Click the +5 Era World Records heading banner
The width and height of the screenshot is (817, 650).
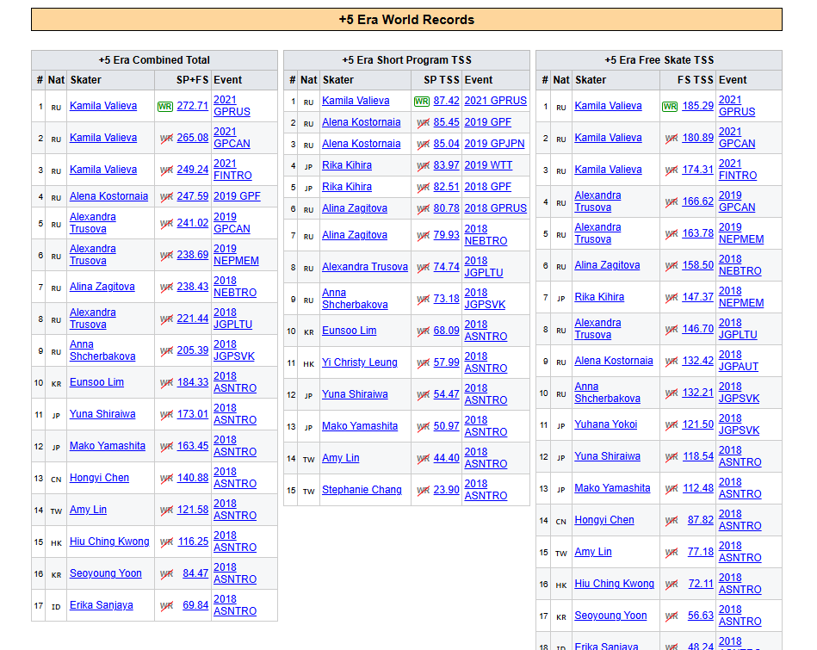tap(406, 19)
